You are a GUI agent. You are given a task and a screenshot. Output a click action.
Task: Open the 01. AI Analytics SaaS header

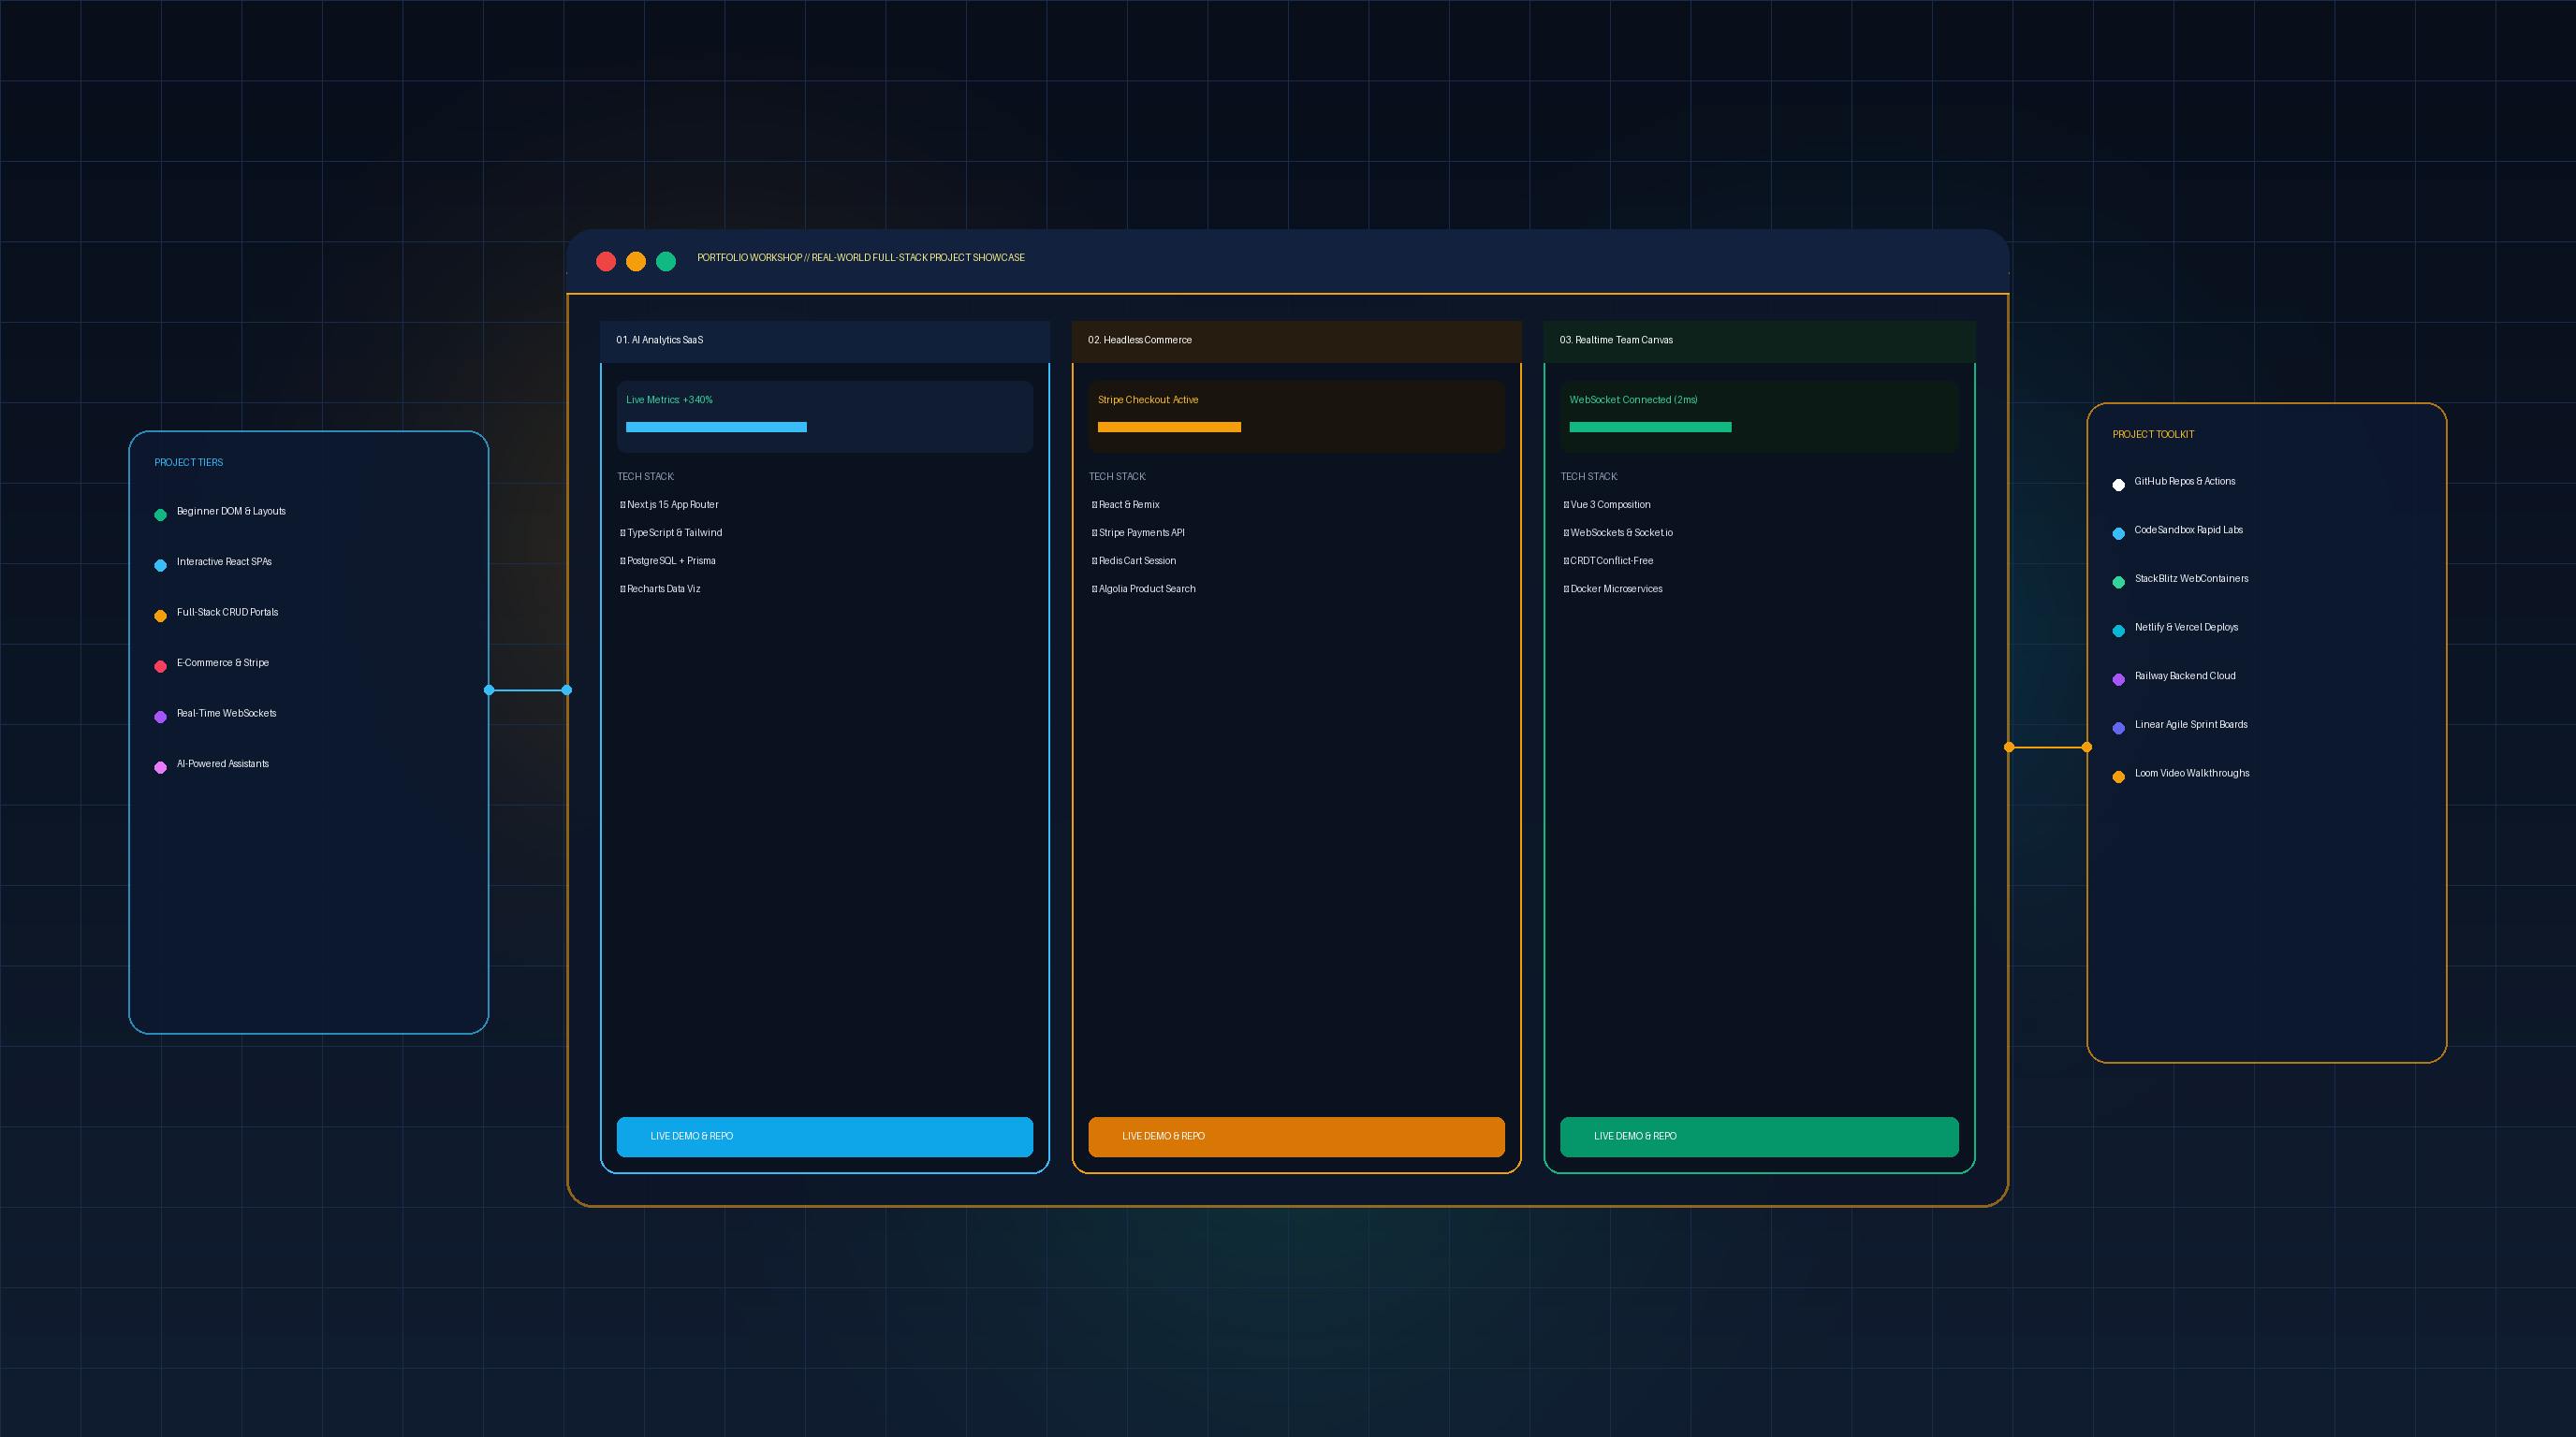825,341
